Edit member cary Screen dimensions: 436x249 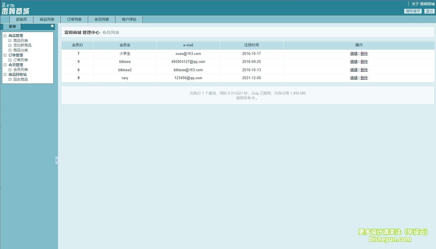(354, 78)
